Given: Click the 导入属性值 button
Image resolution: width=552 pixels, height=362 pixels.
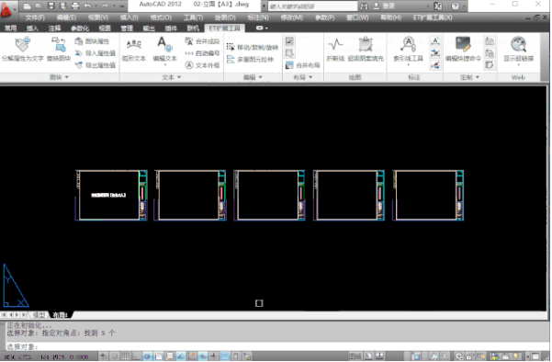Looking at the screenshot, I should 96,53.
